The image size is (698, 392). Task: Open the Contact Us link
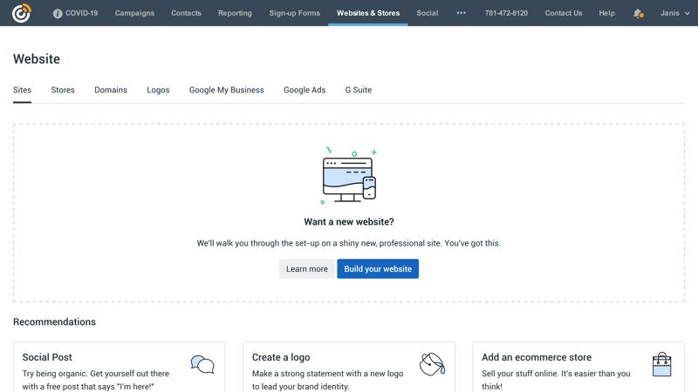click(564, 13)
